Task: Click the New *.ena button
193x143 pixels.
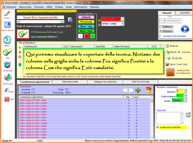Action: coord(86,31)
